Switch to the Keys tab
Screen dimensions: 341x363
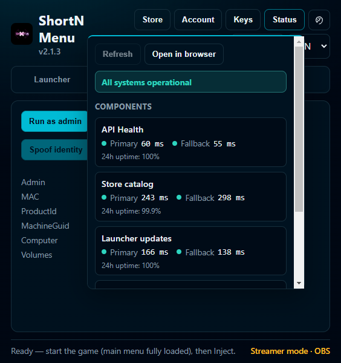click(243, 20)
